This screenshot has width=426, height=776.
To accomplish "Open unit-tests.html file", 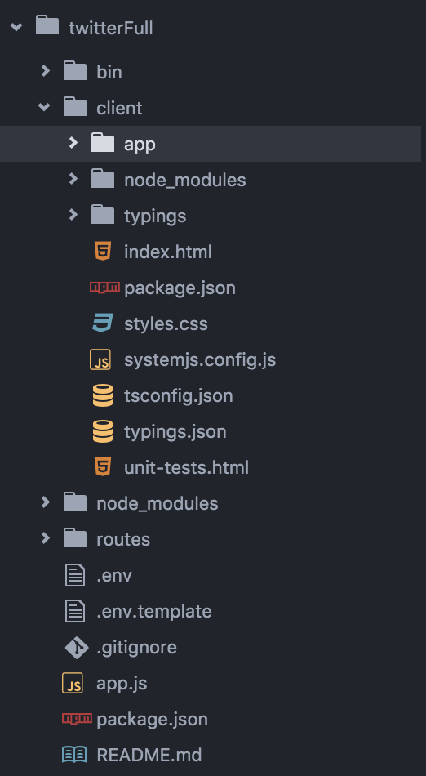I will (x=186, y=468).
